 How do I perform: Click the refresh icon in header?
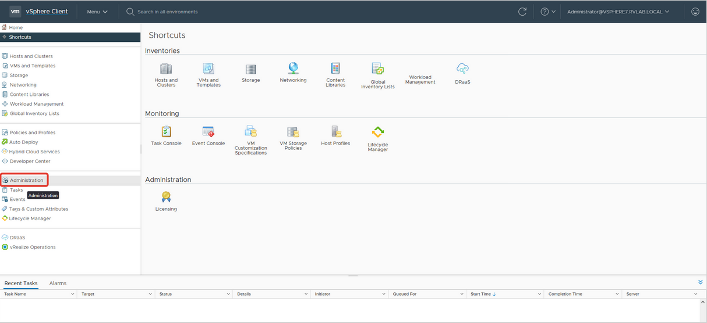coord(522,12)
